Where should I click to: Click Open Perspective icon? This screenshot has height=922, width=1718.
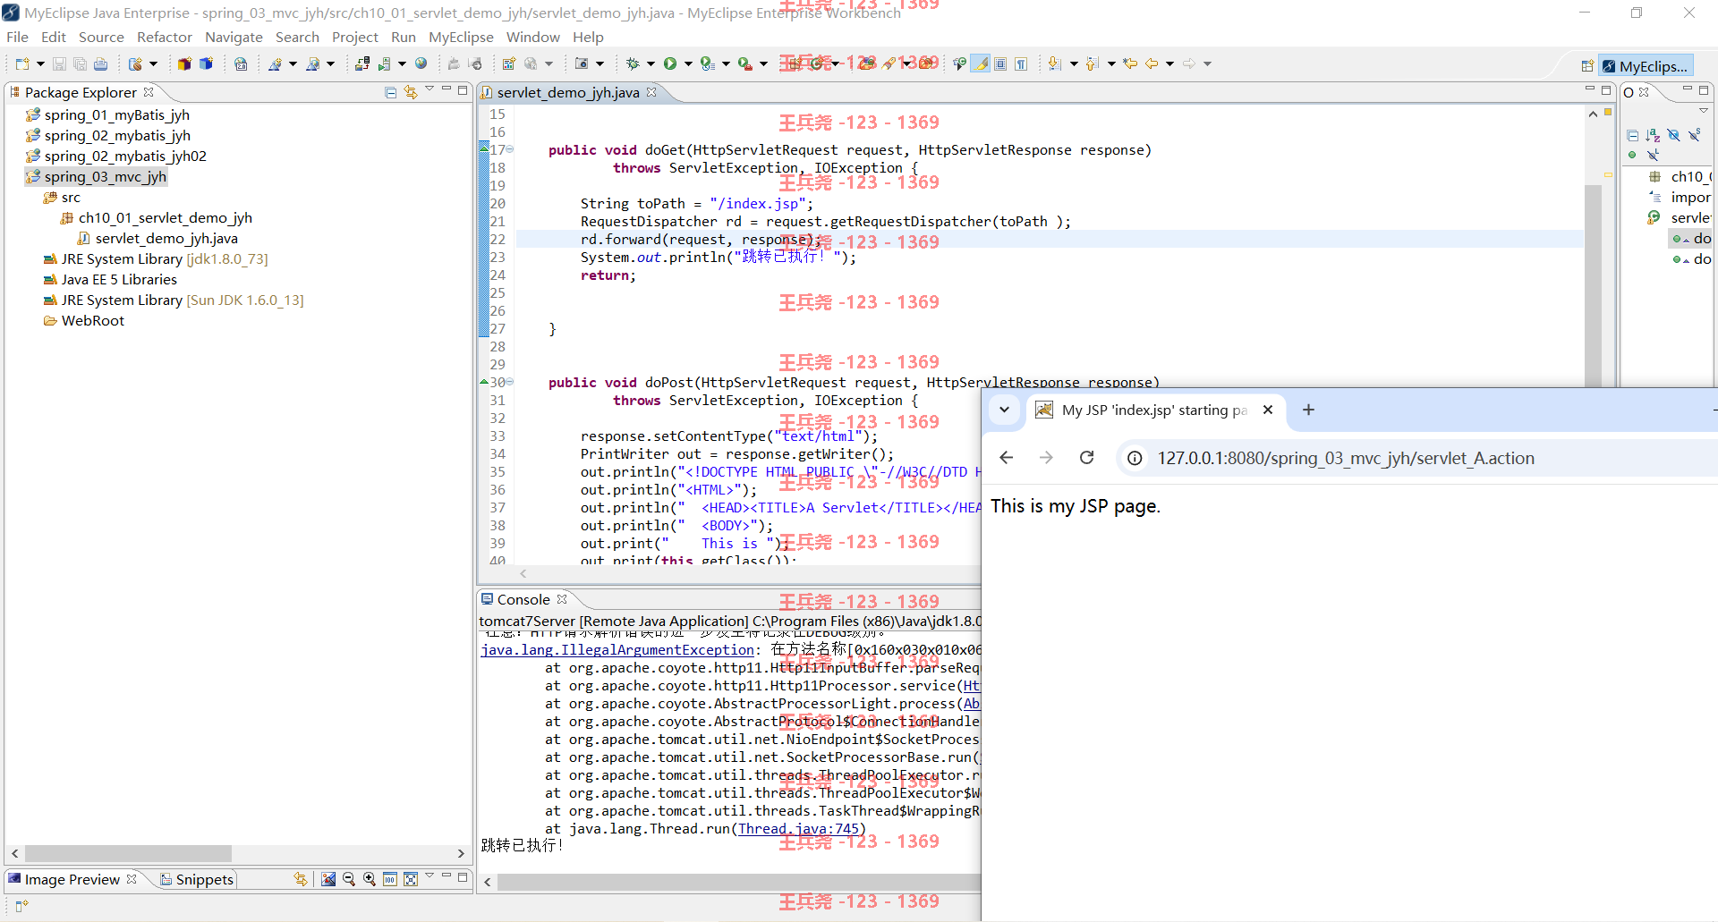coord(1587,66)
